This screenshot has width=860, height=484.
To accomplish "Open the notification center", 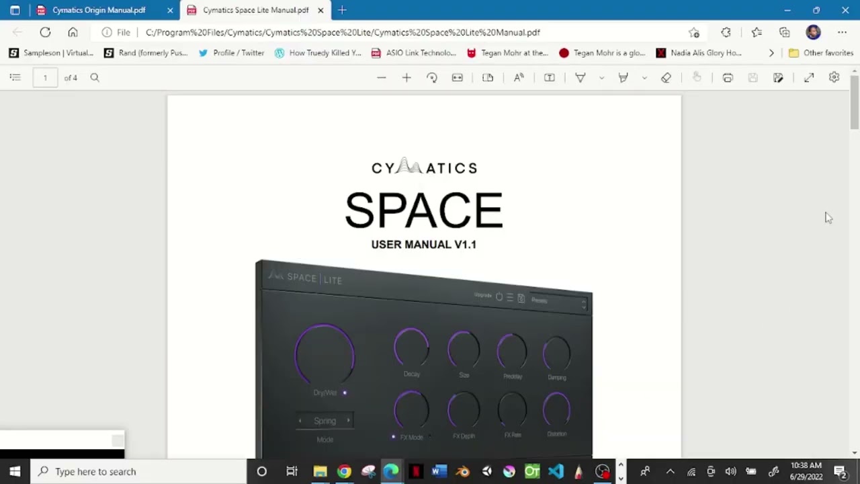I will tap(840, 471).
